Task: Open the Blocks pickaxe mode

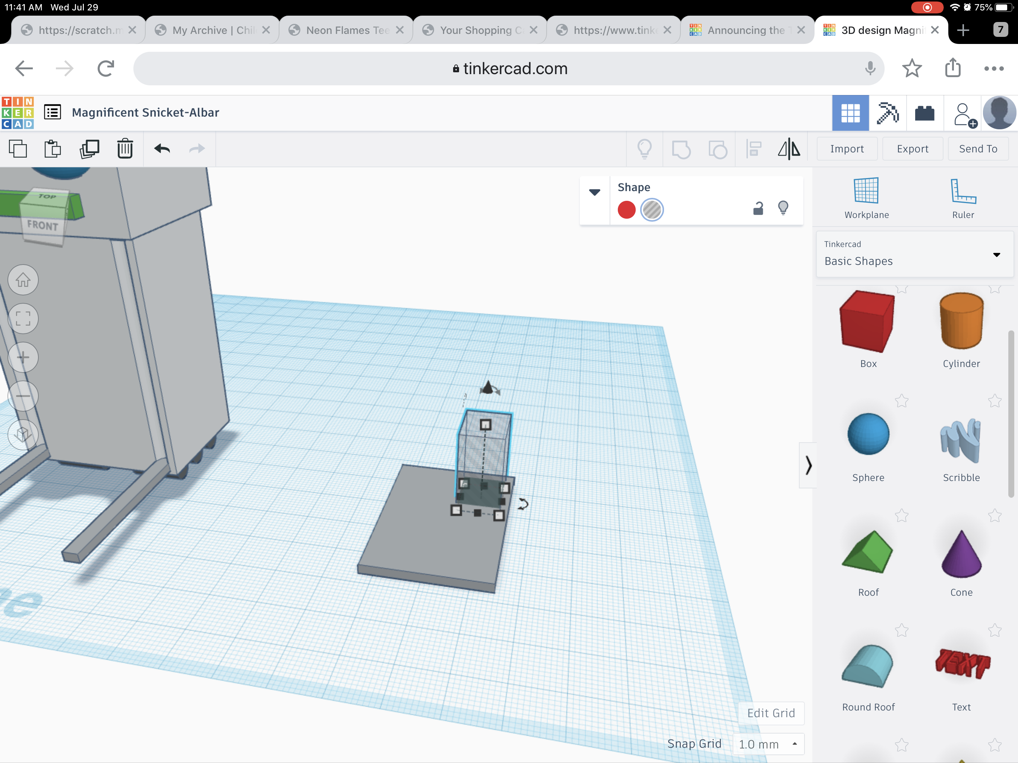Action: point(888,113)
